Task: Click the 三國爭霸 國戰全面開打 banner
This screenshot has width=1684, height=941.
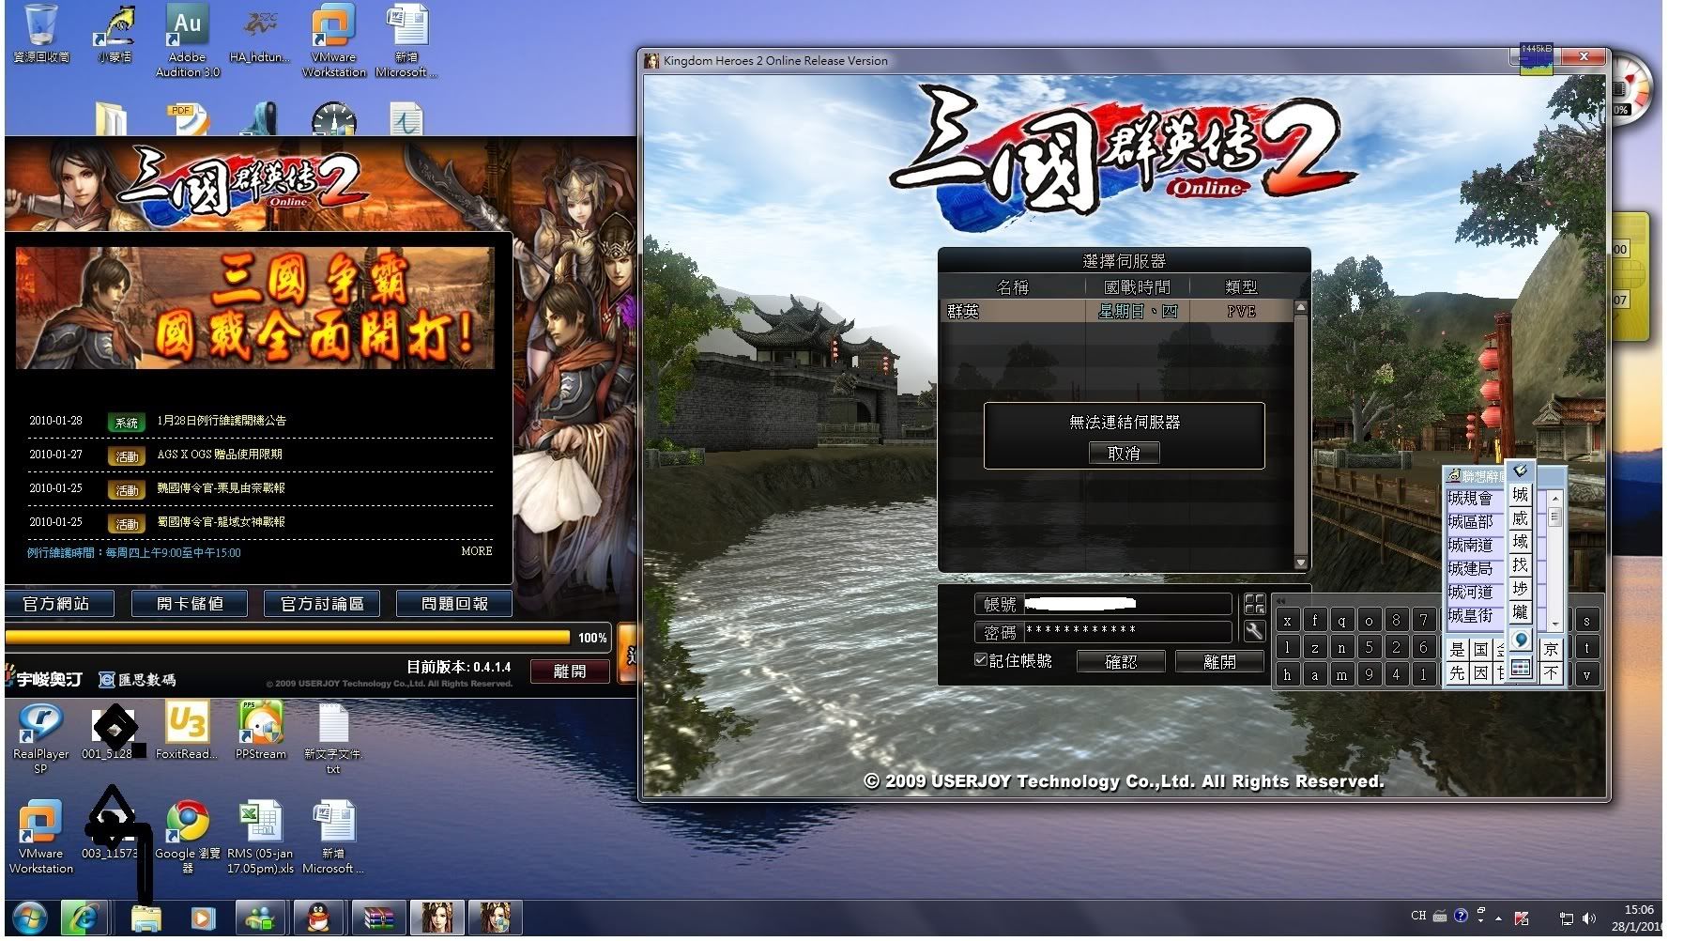Action: pyautogui.click(x=255, y=308)
